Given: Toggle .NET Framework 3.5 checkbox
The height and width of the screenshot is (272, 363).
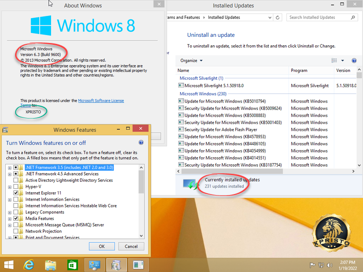Looking at the screenshot, I should 16,167.
